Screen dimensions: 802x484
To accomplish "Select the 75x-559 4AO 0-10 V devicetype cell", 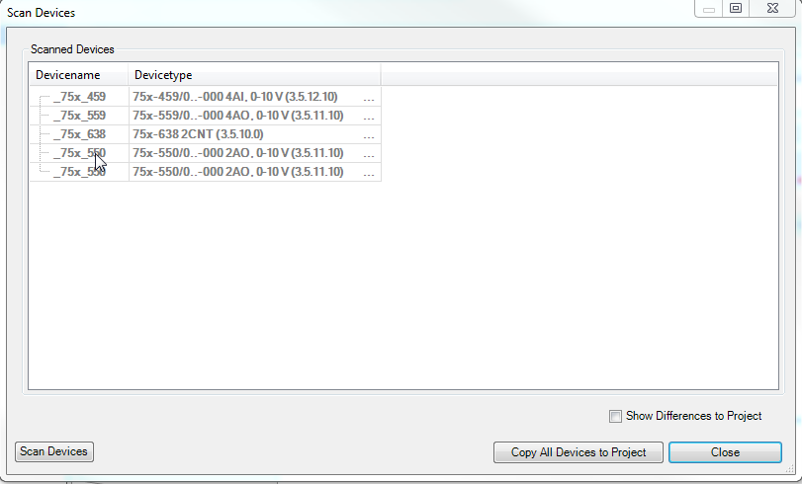I will tap(238, 116).
